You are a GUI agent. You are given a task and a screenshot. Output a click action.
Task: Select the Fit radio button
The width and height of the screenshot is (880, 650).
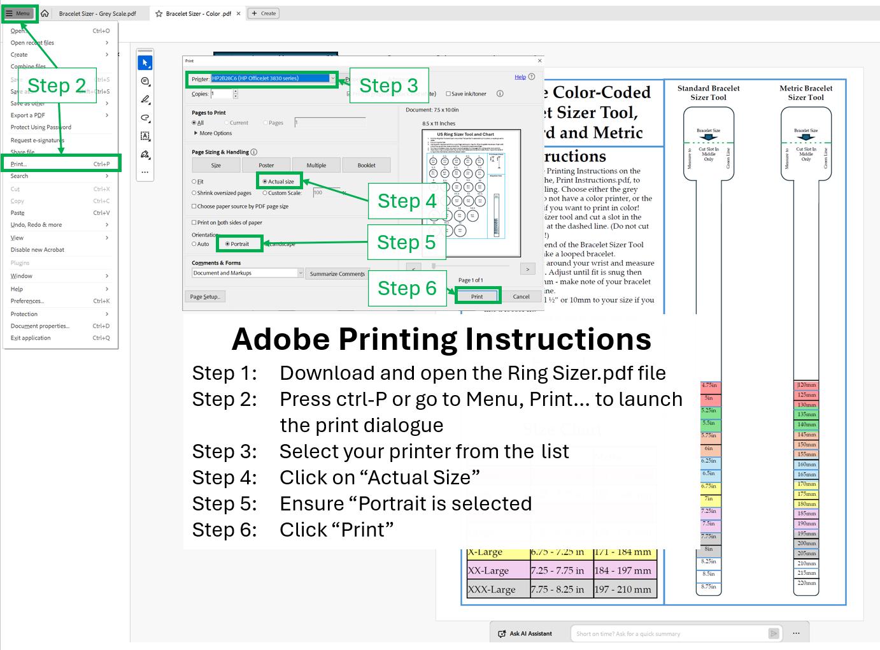coord(194,182)
